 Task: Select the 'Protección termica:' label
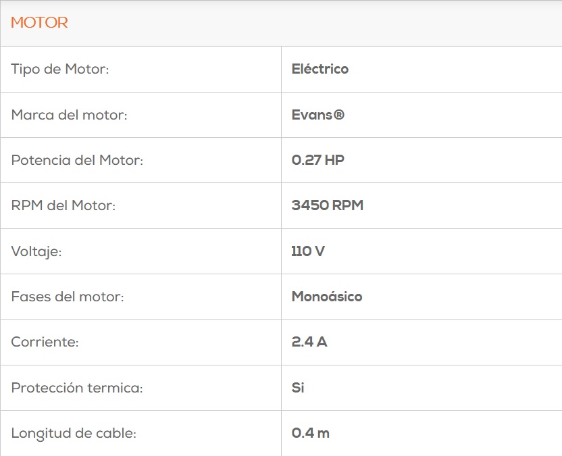77,388
